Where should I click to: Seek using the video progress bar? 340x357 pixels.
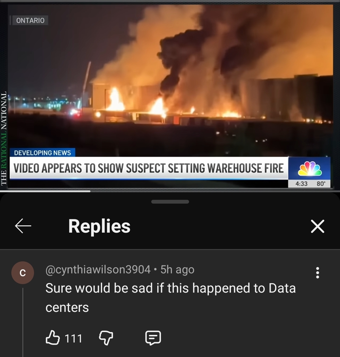point(170,191)
